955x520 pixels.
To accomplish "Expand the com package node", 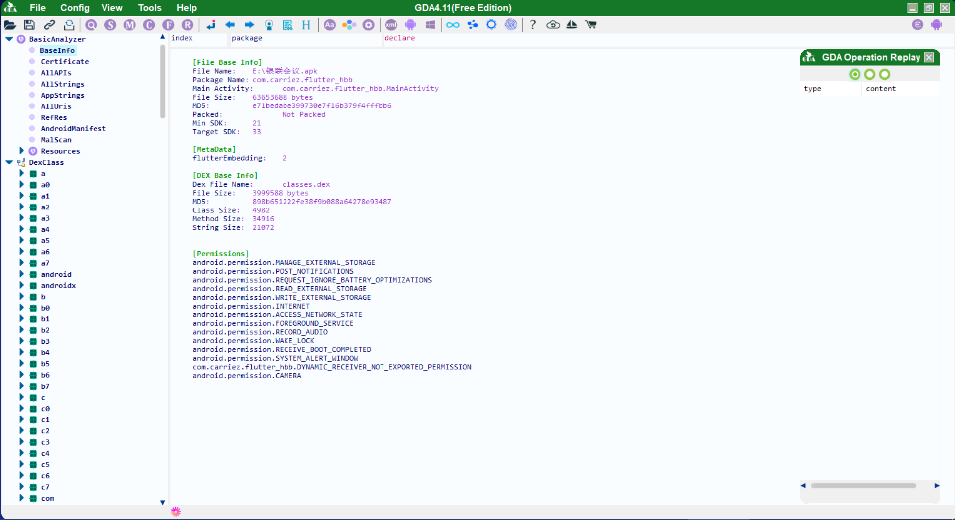I will pyautogui.click(x=21, y=498).
